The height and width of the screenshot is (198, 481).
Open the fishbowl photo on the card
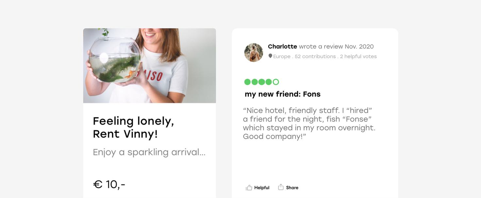(x=149, y=66)
